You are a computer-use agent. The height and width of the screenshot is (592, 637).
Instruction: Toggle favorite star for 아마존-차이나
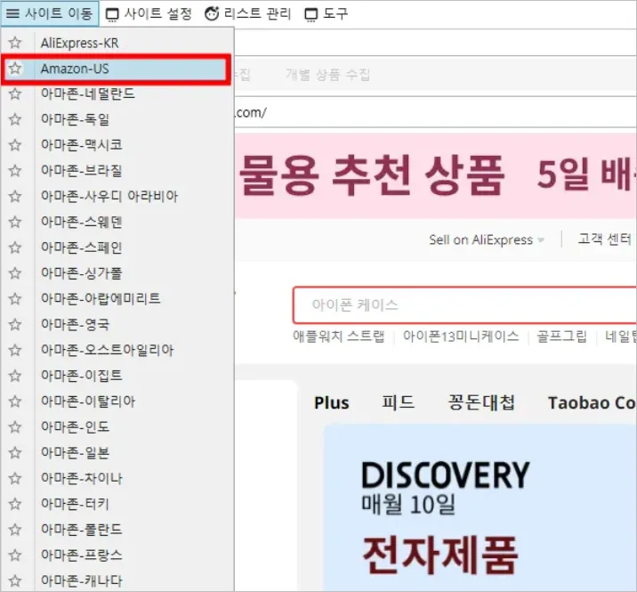pos(15,478)
